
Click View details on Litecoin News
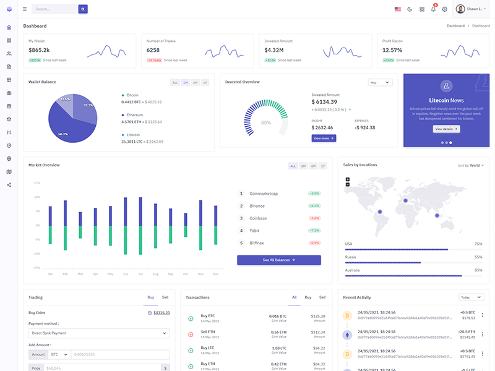tap(446, 129)
